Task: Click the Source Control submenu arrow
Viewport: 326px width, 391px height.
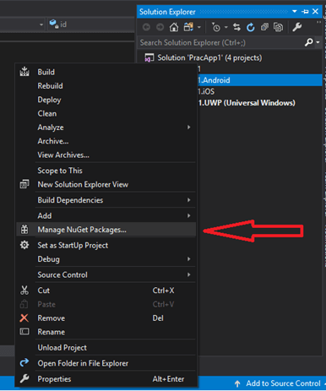Action: (x=189, y=275)
